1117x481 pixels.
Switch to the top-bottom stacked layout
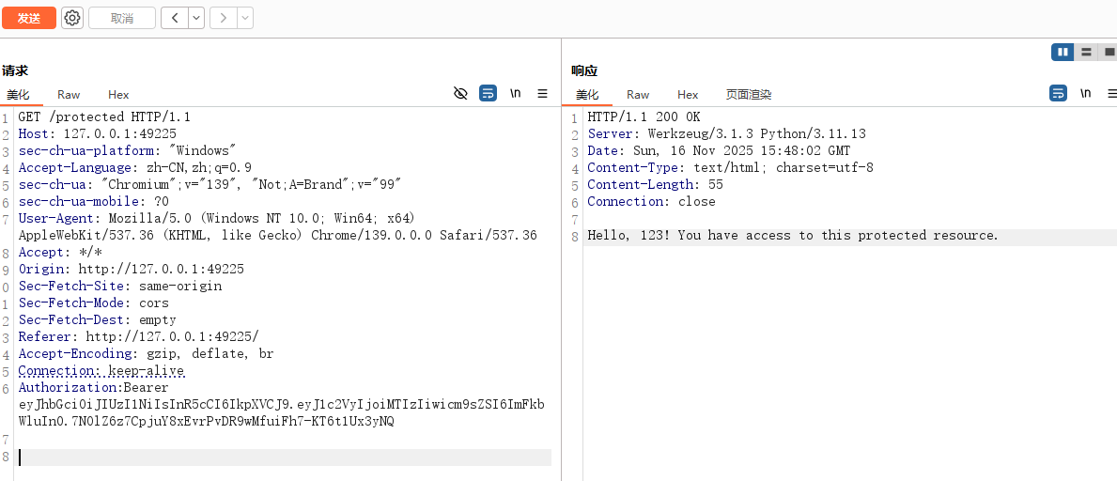click(1086, 53)
